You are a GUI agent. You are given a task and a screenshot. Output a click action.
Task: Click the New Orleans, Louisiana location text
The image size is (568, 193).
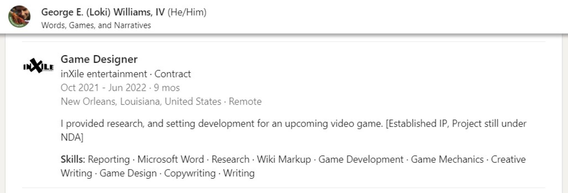pos(141,101)
